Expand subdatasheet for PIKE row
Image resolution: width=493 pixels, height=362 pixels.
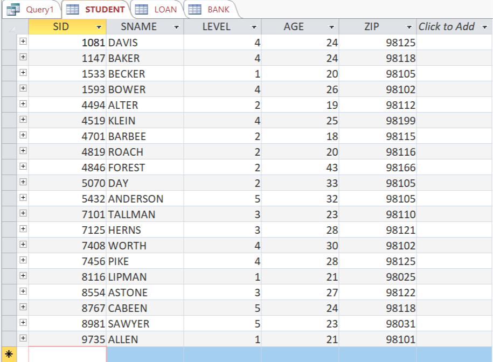pos(23,260)
